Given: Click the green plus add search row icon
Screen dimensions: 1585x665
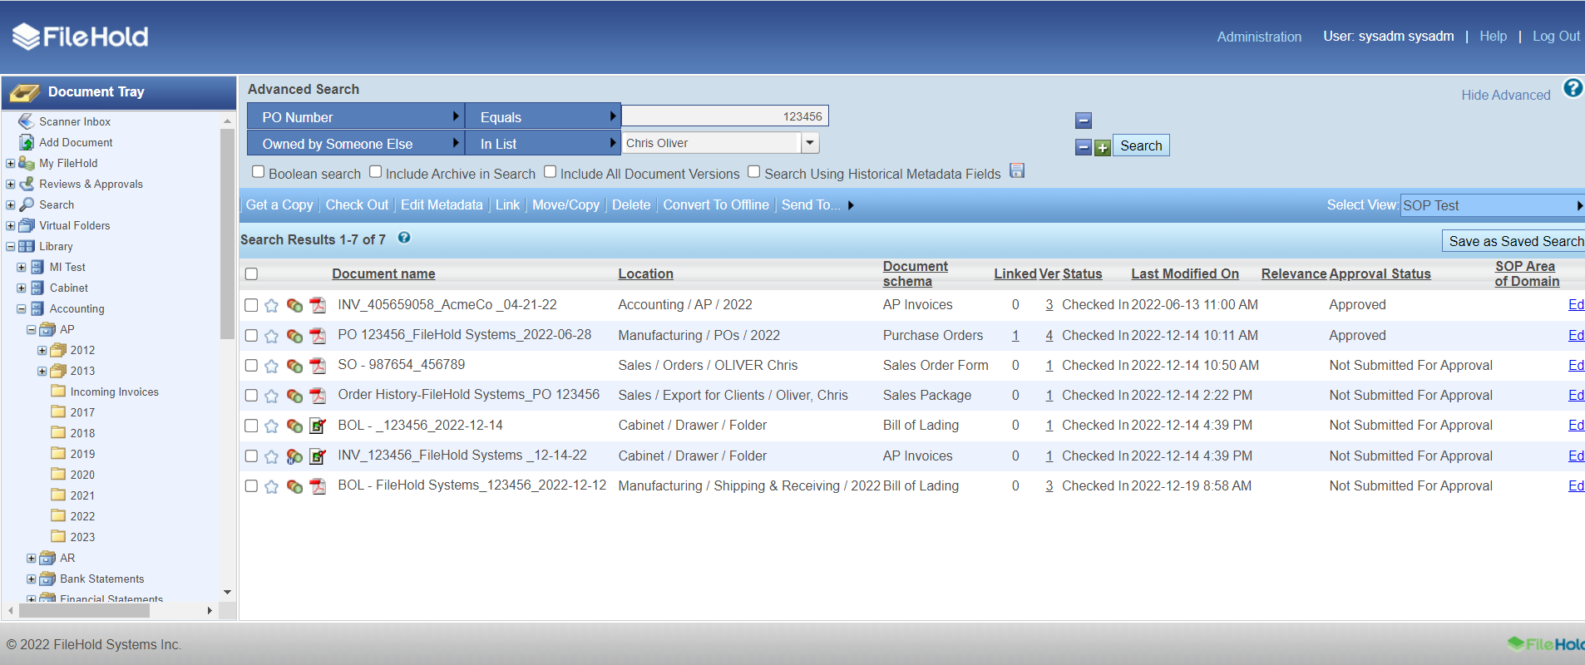Looking at the screenshot, I should (1103, 148).
